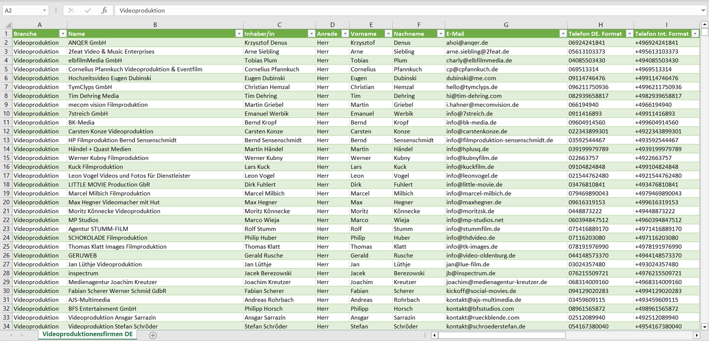Open the Telefon Int. Format filter dropdown
The height and width of the screenshot is (341, 709).
[x=695, y=34]
